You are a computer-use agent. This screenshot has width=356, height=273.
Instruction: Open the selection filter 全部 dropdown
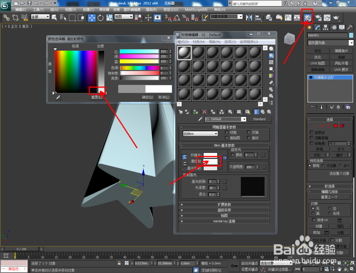pyautogui.click(x=40, y=17)
